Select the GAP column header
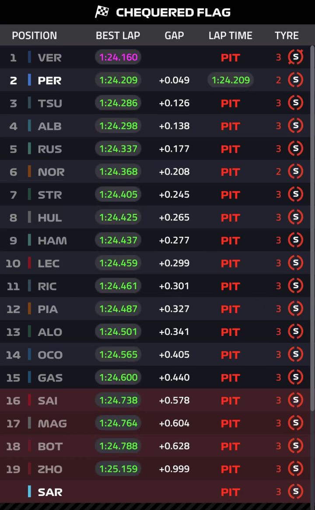The image size is (315, 510). click(x=174, y=36)
